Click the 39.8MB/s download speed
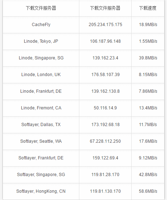The width and height of the screenshot is (167, 200). point(148,58)
